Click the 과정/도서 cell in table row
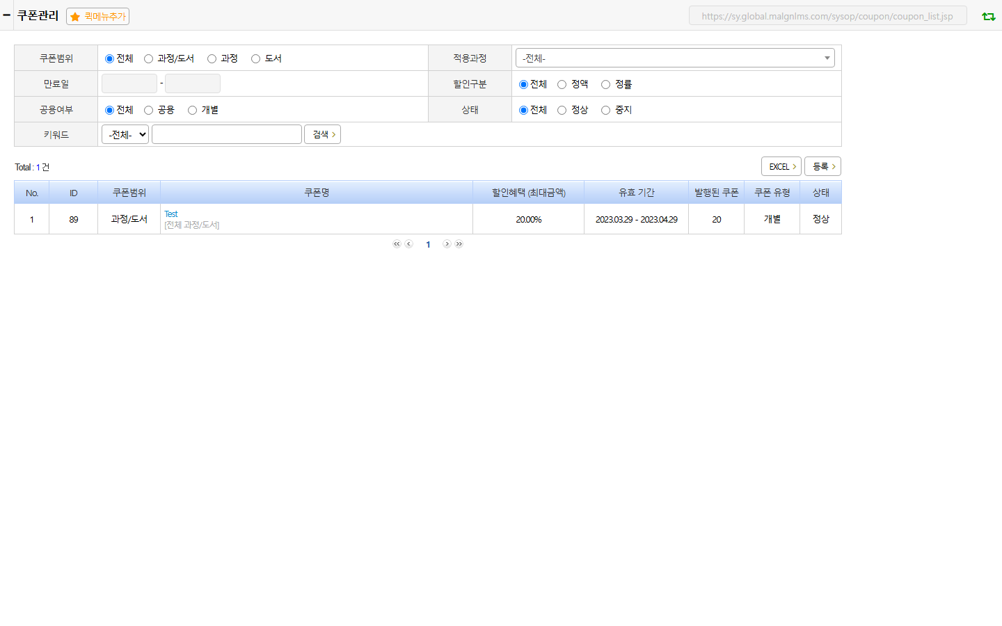 point(129,219)
